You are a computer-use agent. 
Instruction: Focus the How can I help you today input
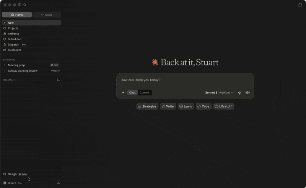pos(185,80)
